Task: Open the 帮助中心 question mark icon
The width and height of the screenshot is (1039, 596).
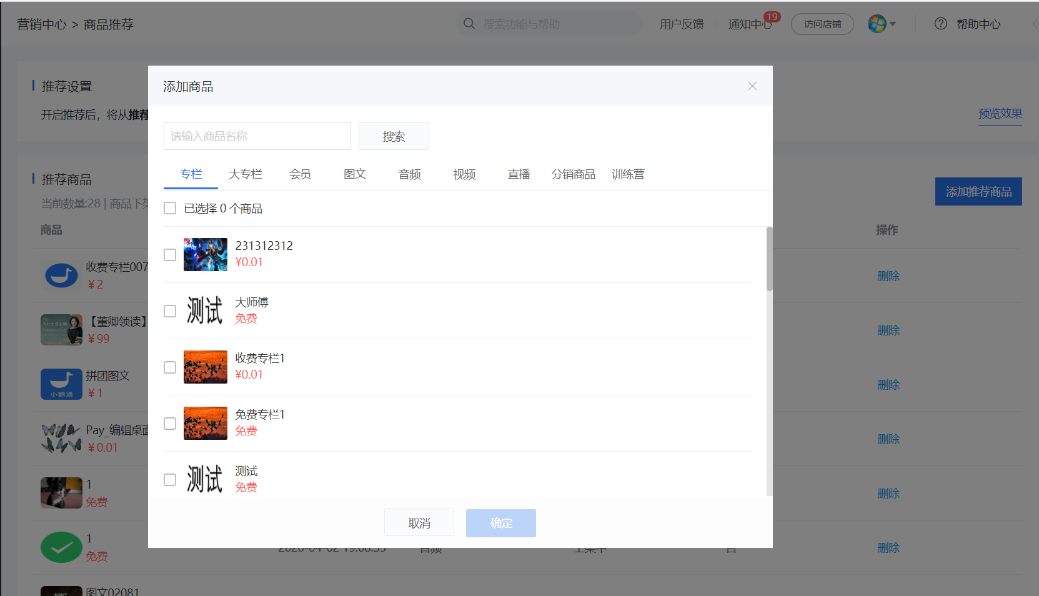Action: [x=941, y=24]
